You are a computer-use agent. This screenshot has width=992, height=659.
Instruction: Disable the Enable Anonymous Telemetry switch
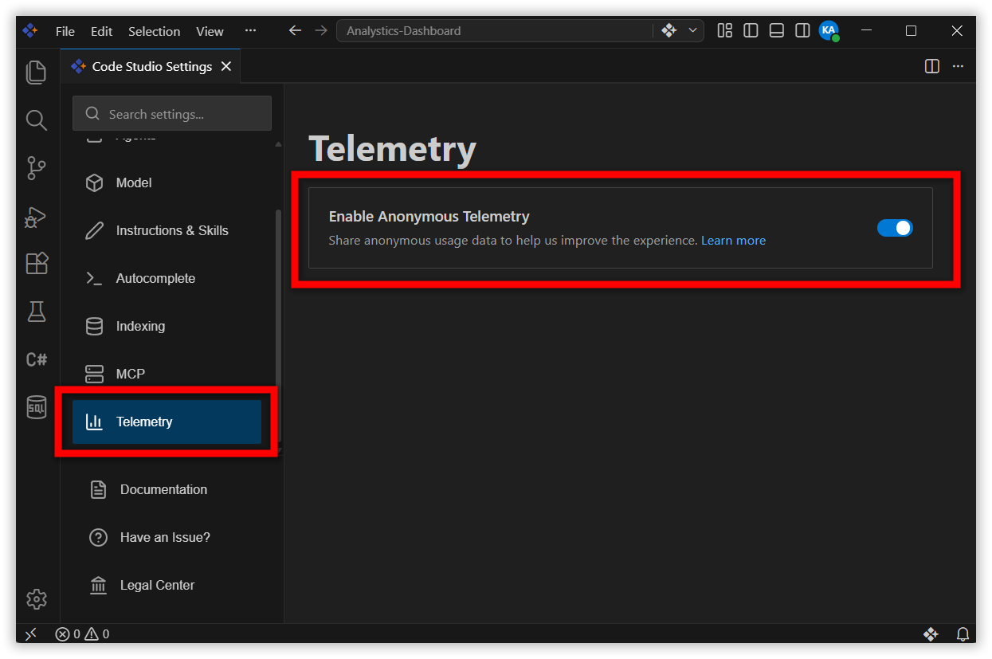895,228
